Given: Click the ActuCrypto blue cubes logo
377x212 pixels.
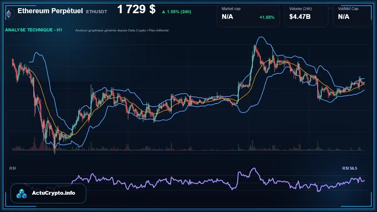Looking at the screenshot, I should click(22, 193).
